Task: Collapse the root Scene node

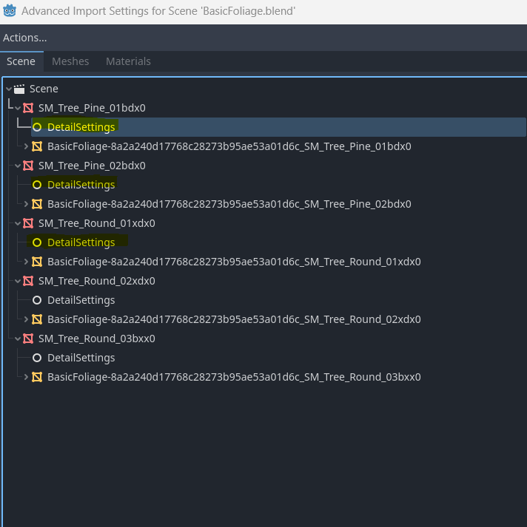Action: click(9, 89)
